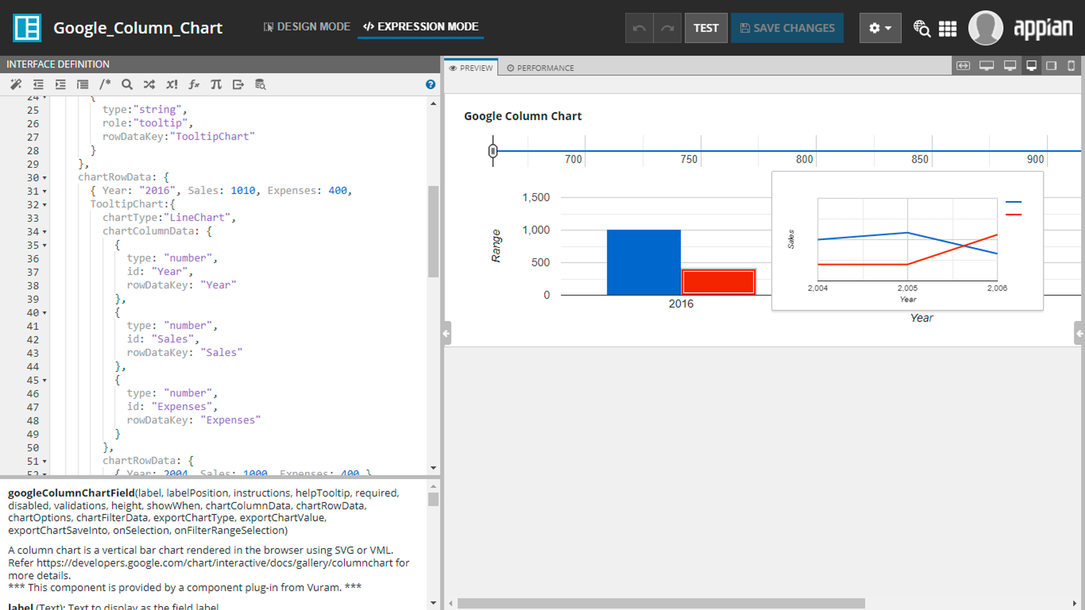This screenshot has height=610, width=1085.
Task: Switch to Expression Mode
Action: click(420, 27)
